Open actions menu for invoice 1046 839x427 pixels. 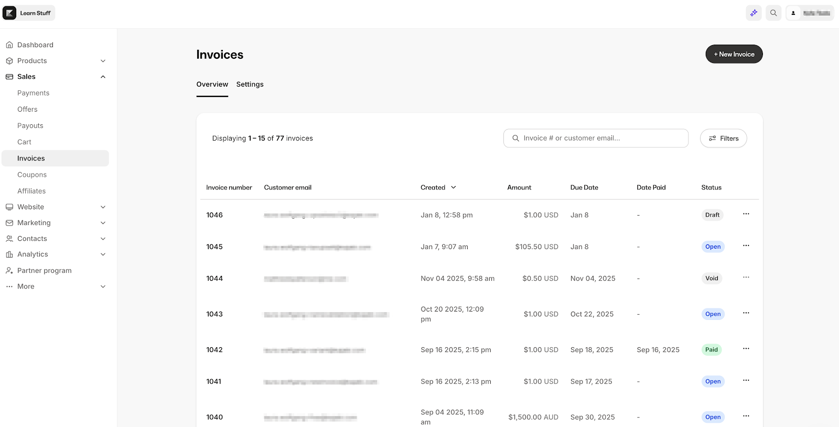(x=746, y=214)
